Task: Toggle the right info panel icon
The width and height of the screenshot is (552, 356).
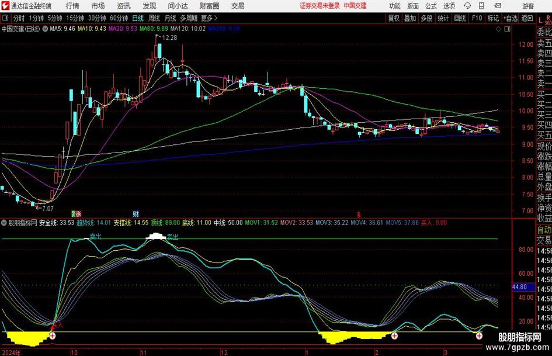Action: (507, 29)
